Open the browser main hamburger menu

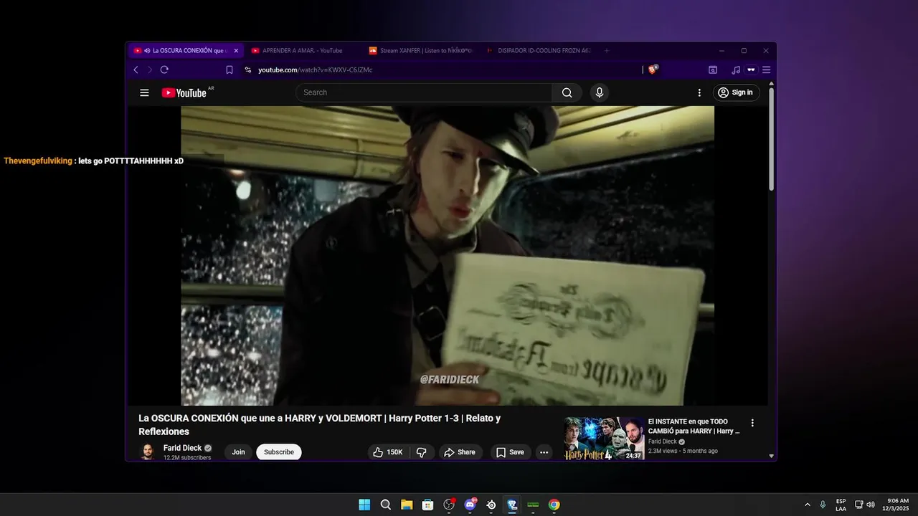click(766, 70)
